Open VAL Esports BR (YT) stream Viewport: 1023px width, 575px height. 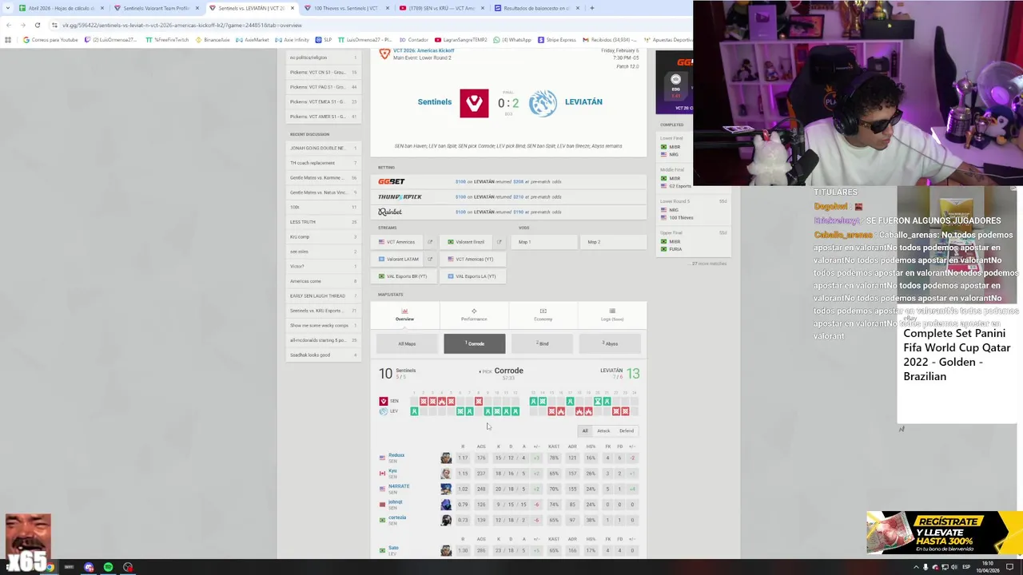[405, 276]
